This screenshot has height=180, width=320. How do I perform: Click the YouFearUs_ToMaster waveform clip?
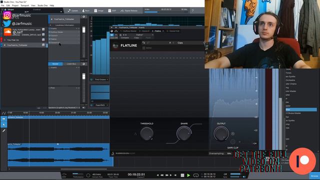click(60, 154)
